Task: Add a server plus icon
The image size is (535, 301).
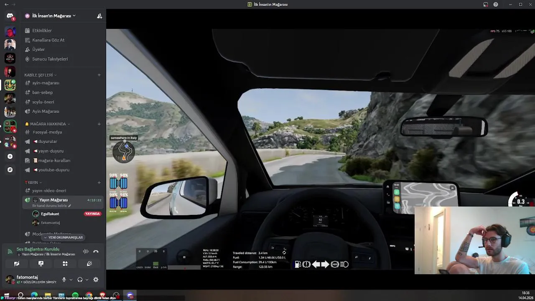Action: 10,156
